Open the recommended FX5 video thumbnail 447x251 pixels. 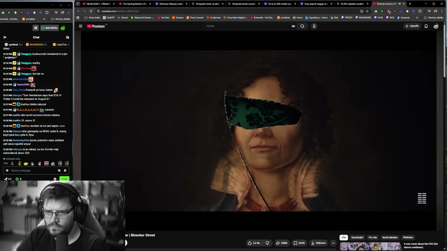pos(370,246)
